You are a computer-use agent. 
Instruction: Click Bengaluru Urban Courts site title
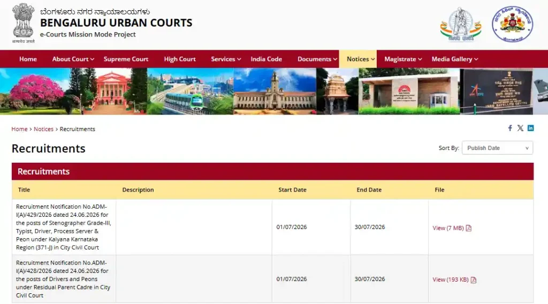tap(116, 22)
